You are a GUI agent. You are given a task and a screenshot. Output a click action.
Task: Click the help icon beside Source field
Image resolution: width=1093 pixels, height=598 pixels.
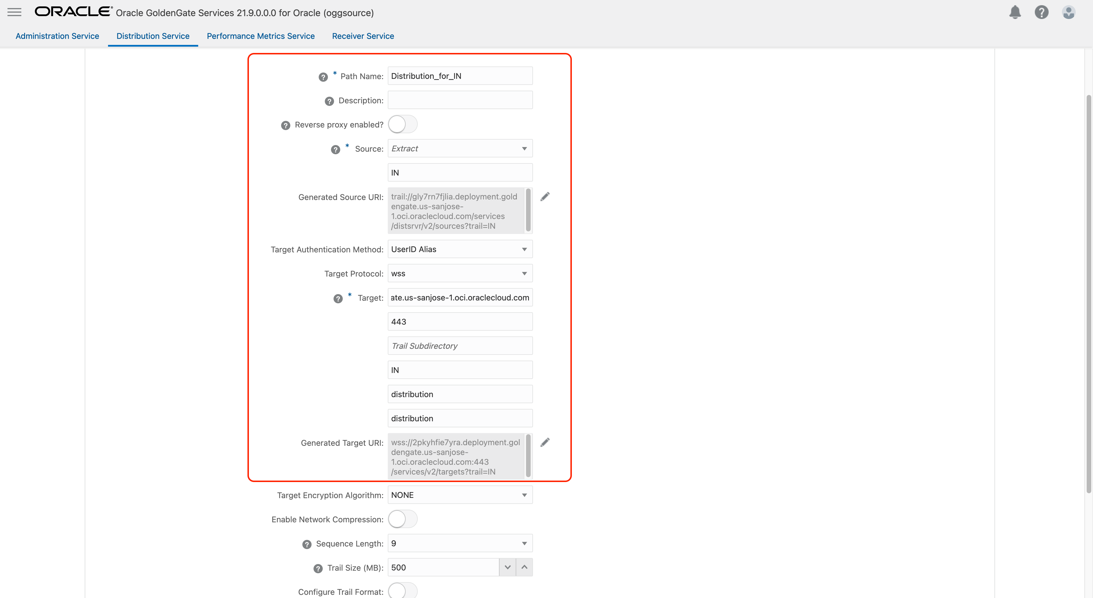336,149
